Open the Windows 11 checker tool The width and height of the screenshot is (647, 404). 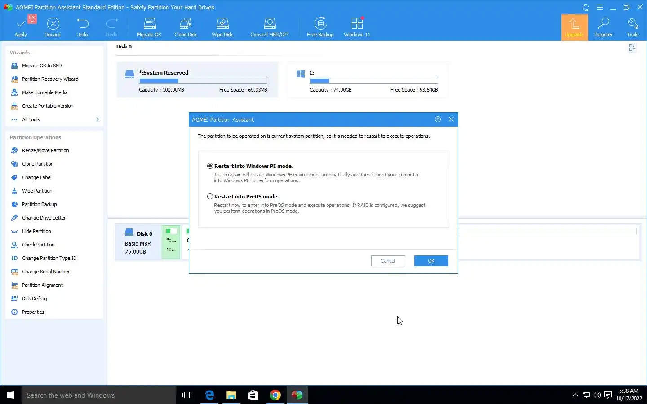[x=357, y=27]
